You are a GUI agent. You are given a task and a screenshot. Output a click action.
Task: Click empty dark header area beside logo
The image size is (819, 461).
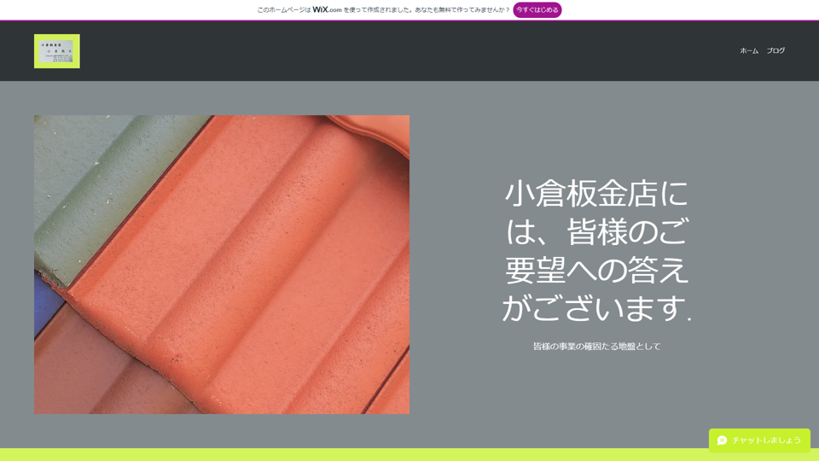coord(384,51)
